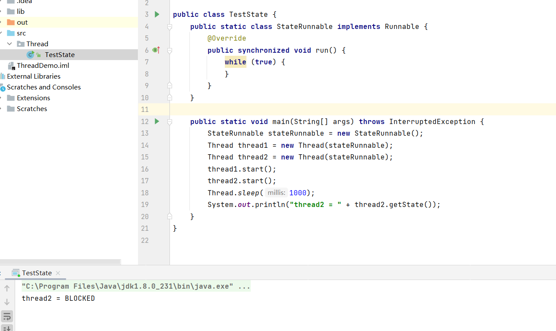Click the up-stack-trace arrow in console

pos(7,288)
